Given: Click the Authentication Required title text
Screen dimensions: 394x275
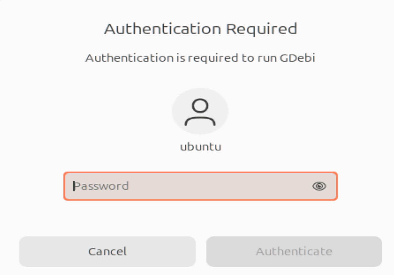Looking at the screenshot, I should tap(200, 28).
